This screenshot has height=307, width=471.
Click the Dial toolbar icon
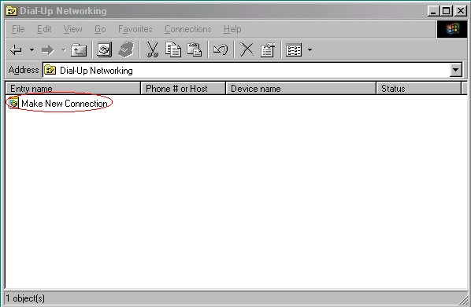click(x=126, y=49)
